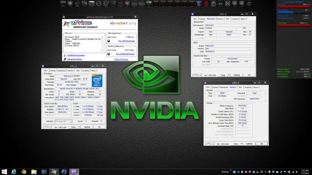Viewport: 312px width, 175px height.
Task: Launch Internet Explorer from the taskbar
Action: coord(14,172)
